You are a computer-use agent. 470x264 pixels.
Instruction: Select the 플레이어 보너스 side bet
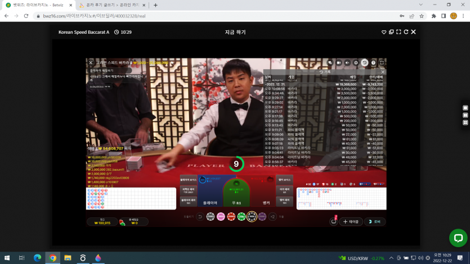(189, 180)
